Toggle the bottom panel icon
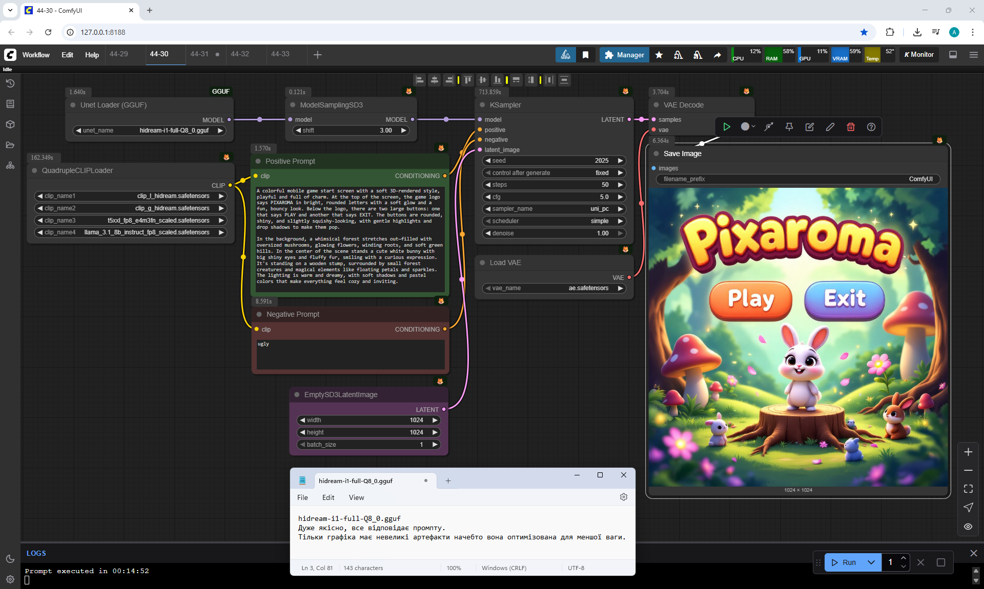 pyautogui.click(x=953, y=55)
